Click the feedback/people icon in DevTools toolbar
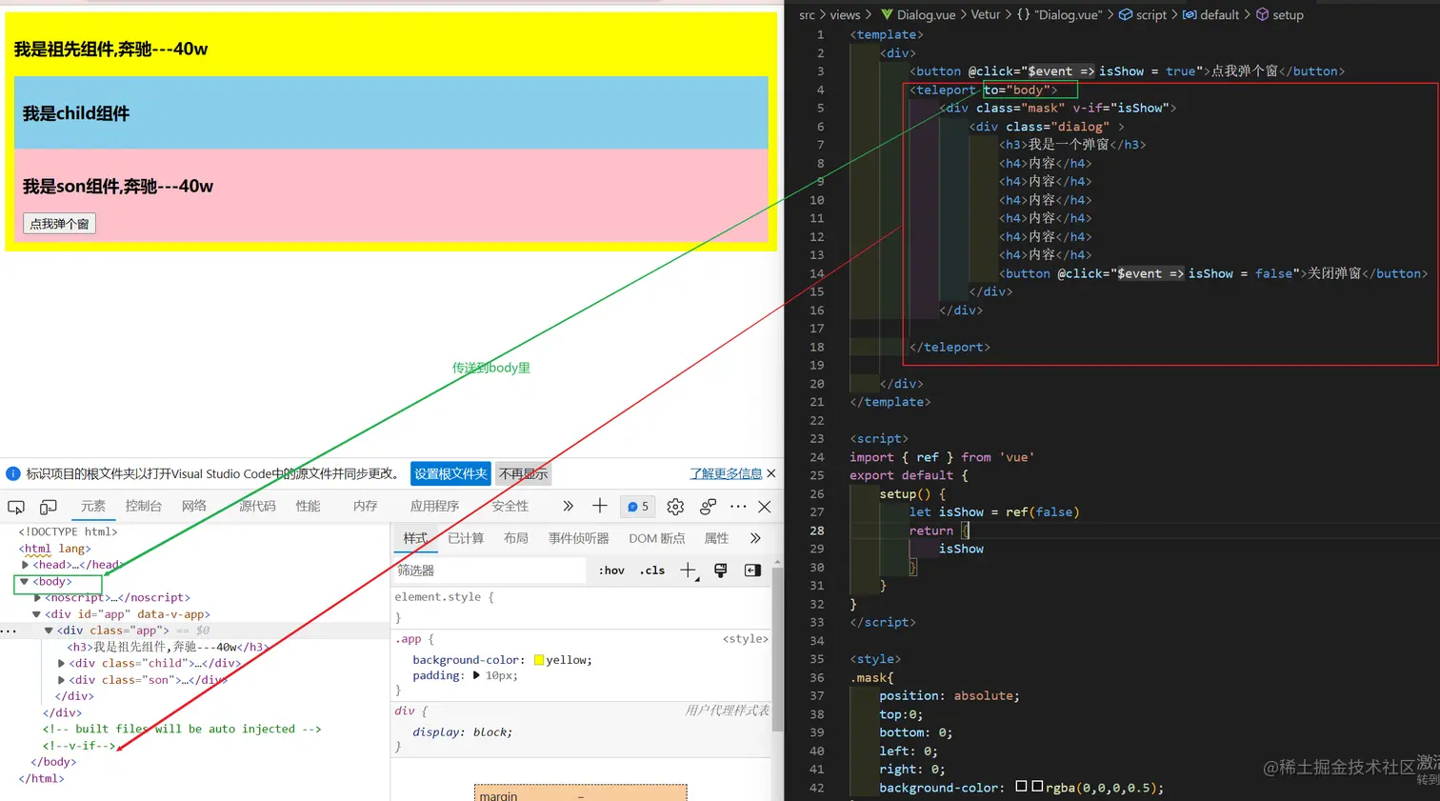The width and height of the screenshot is (1440, 801). pos(708,507)
